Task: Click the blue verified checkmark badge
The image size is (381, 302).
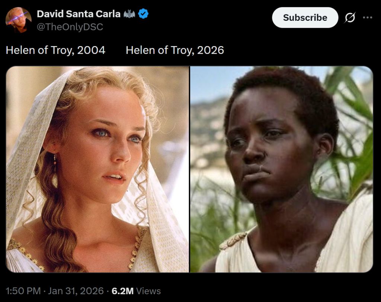Action: pyautogui.click(x=143, y=14)
